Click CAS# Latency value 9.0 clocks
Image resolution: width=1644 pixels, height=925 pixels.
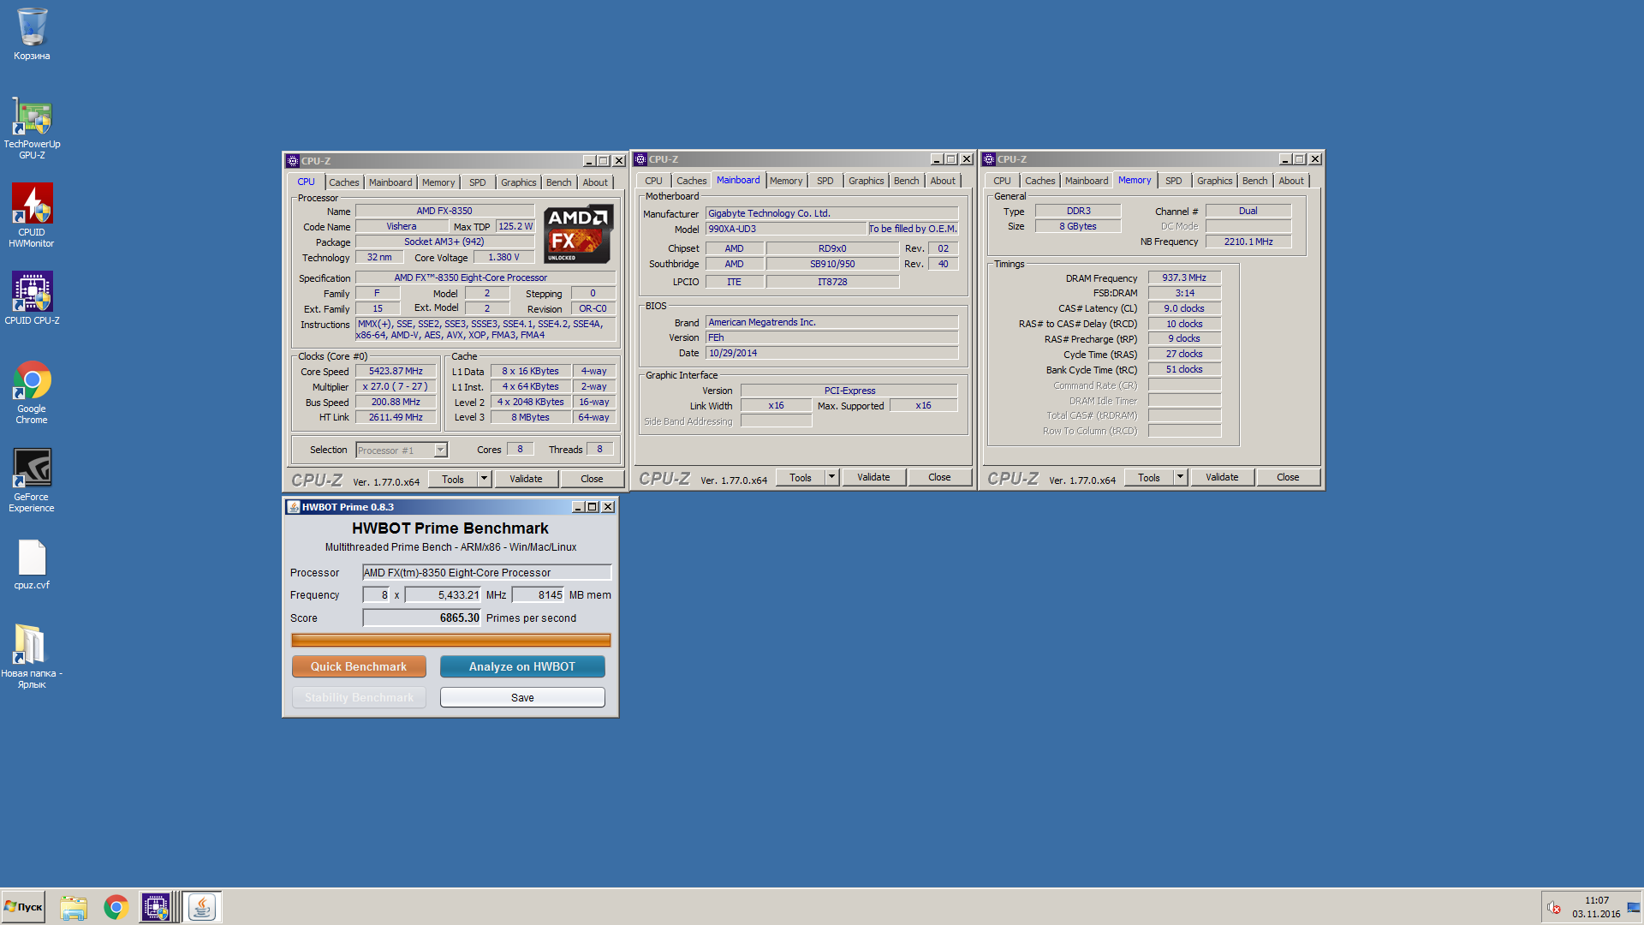(x=1184, y=308)
